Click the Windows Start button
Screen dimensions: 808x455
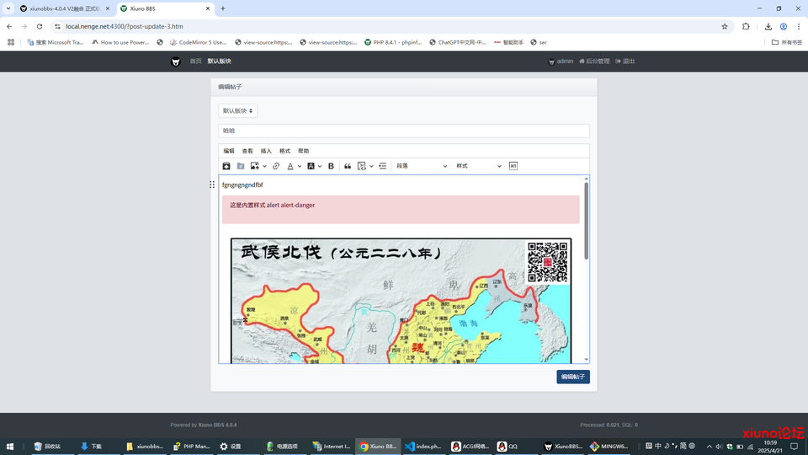click(10, 447)
